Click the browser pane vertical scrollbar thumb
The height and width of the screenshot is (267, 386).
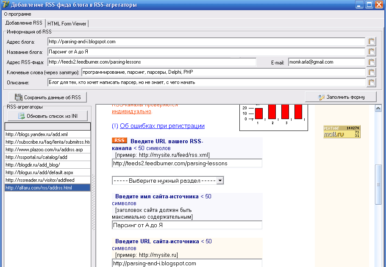[378, 184]
